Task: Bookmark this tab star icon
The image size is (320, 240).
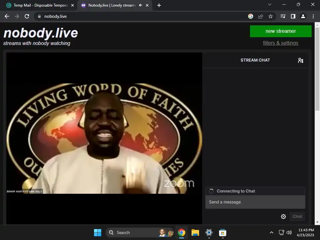Action: pyautogui.click(x=271, y=16)
